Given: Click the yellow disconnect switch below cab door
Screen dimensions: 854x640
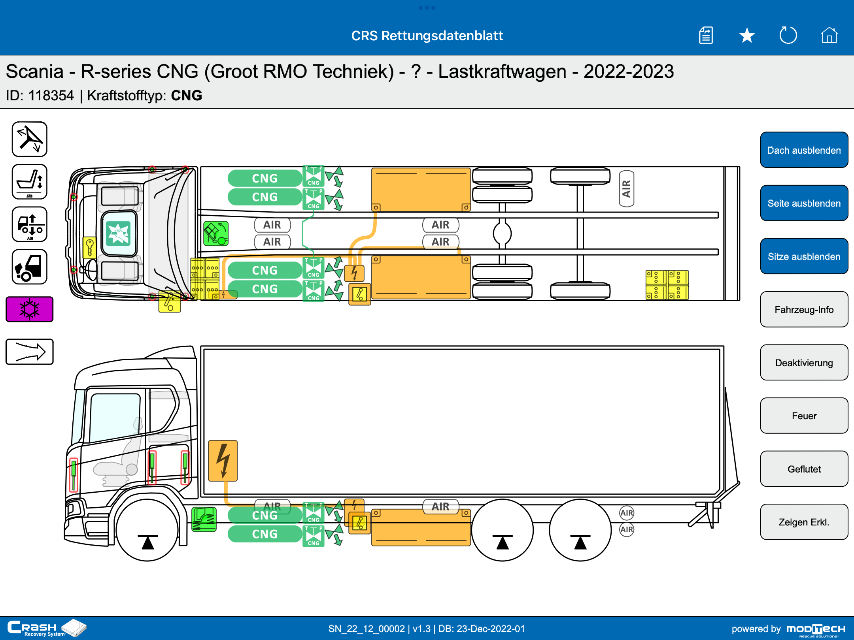Looking at the screenshot, I should [x=170, y=302].
